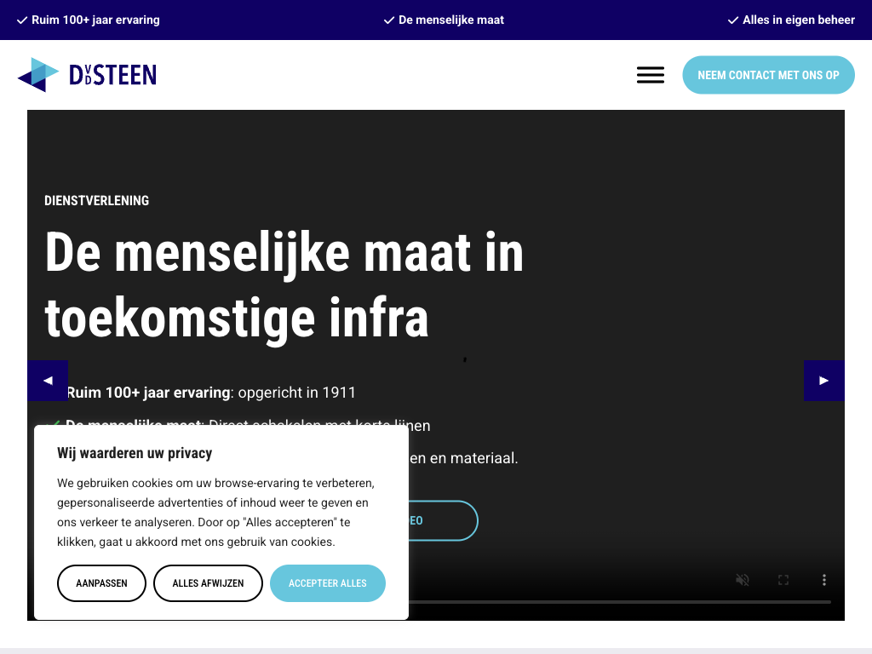Open the hamburger navigation menu

(x=651, y=75)
